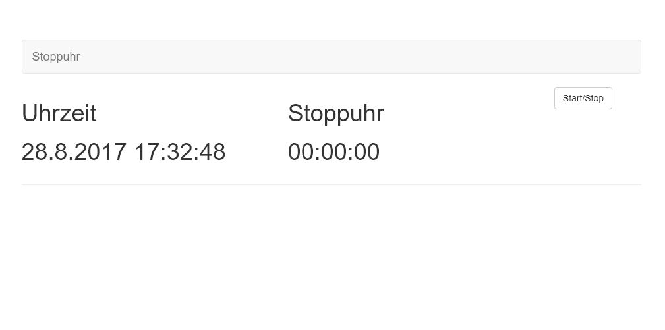665x330 pixels.
Task: Click the first colon in the stopwatch display
Action: tap(317, 152)
